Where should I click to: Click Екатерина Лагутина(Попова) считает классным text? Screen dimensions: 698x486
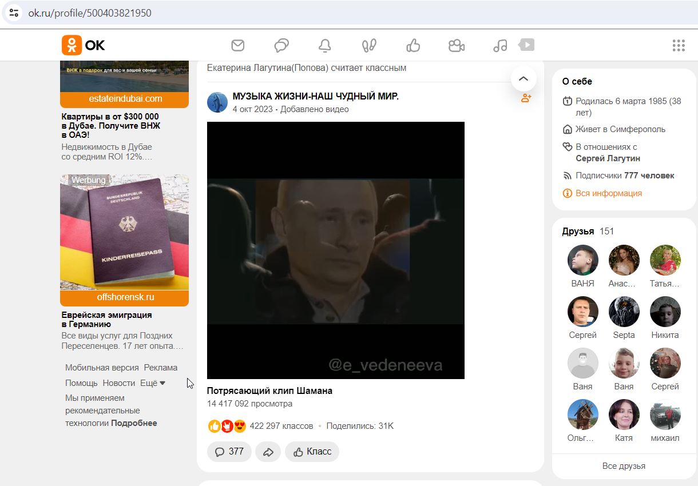point(307,67)
